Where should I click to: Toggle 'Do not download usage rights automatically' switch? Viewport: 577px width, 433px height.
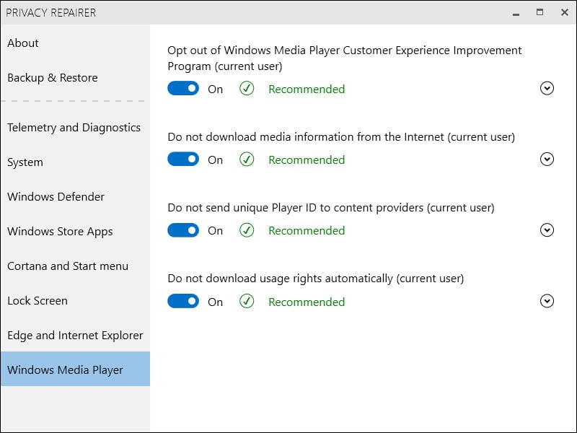pos(183,301)
